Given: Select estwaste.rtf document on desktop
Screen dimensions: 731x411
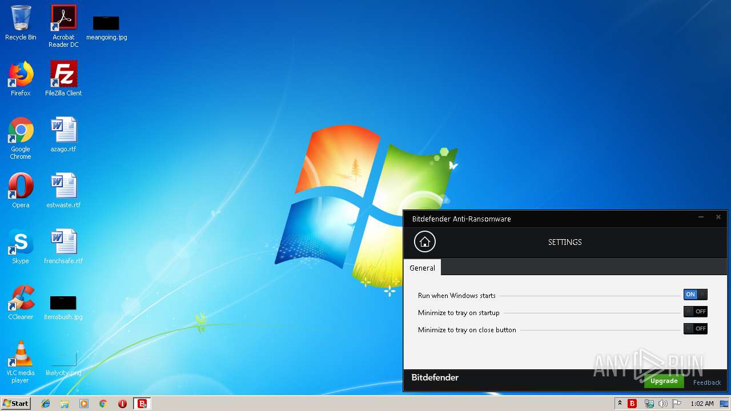Looking at the screenshot, I should (x=63, y=191).
